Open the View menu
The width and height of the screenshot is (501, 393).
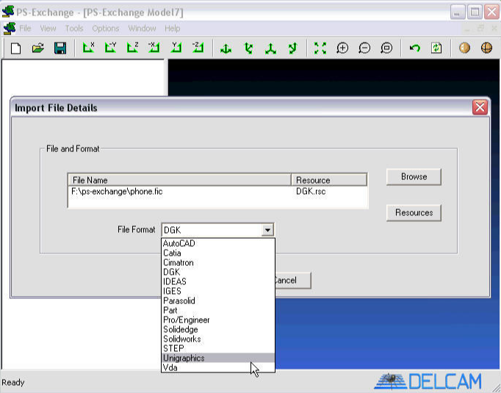(x=48, y=29)
